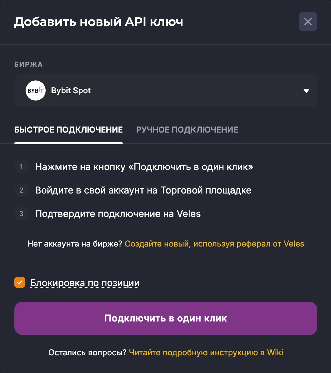The height and width of the screenshot is (373, 331).
Task: Follow the Wiki instruction link
Action: point(206,352)
